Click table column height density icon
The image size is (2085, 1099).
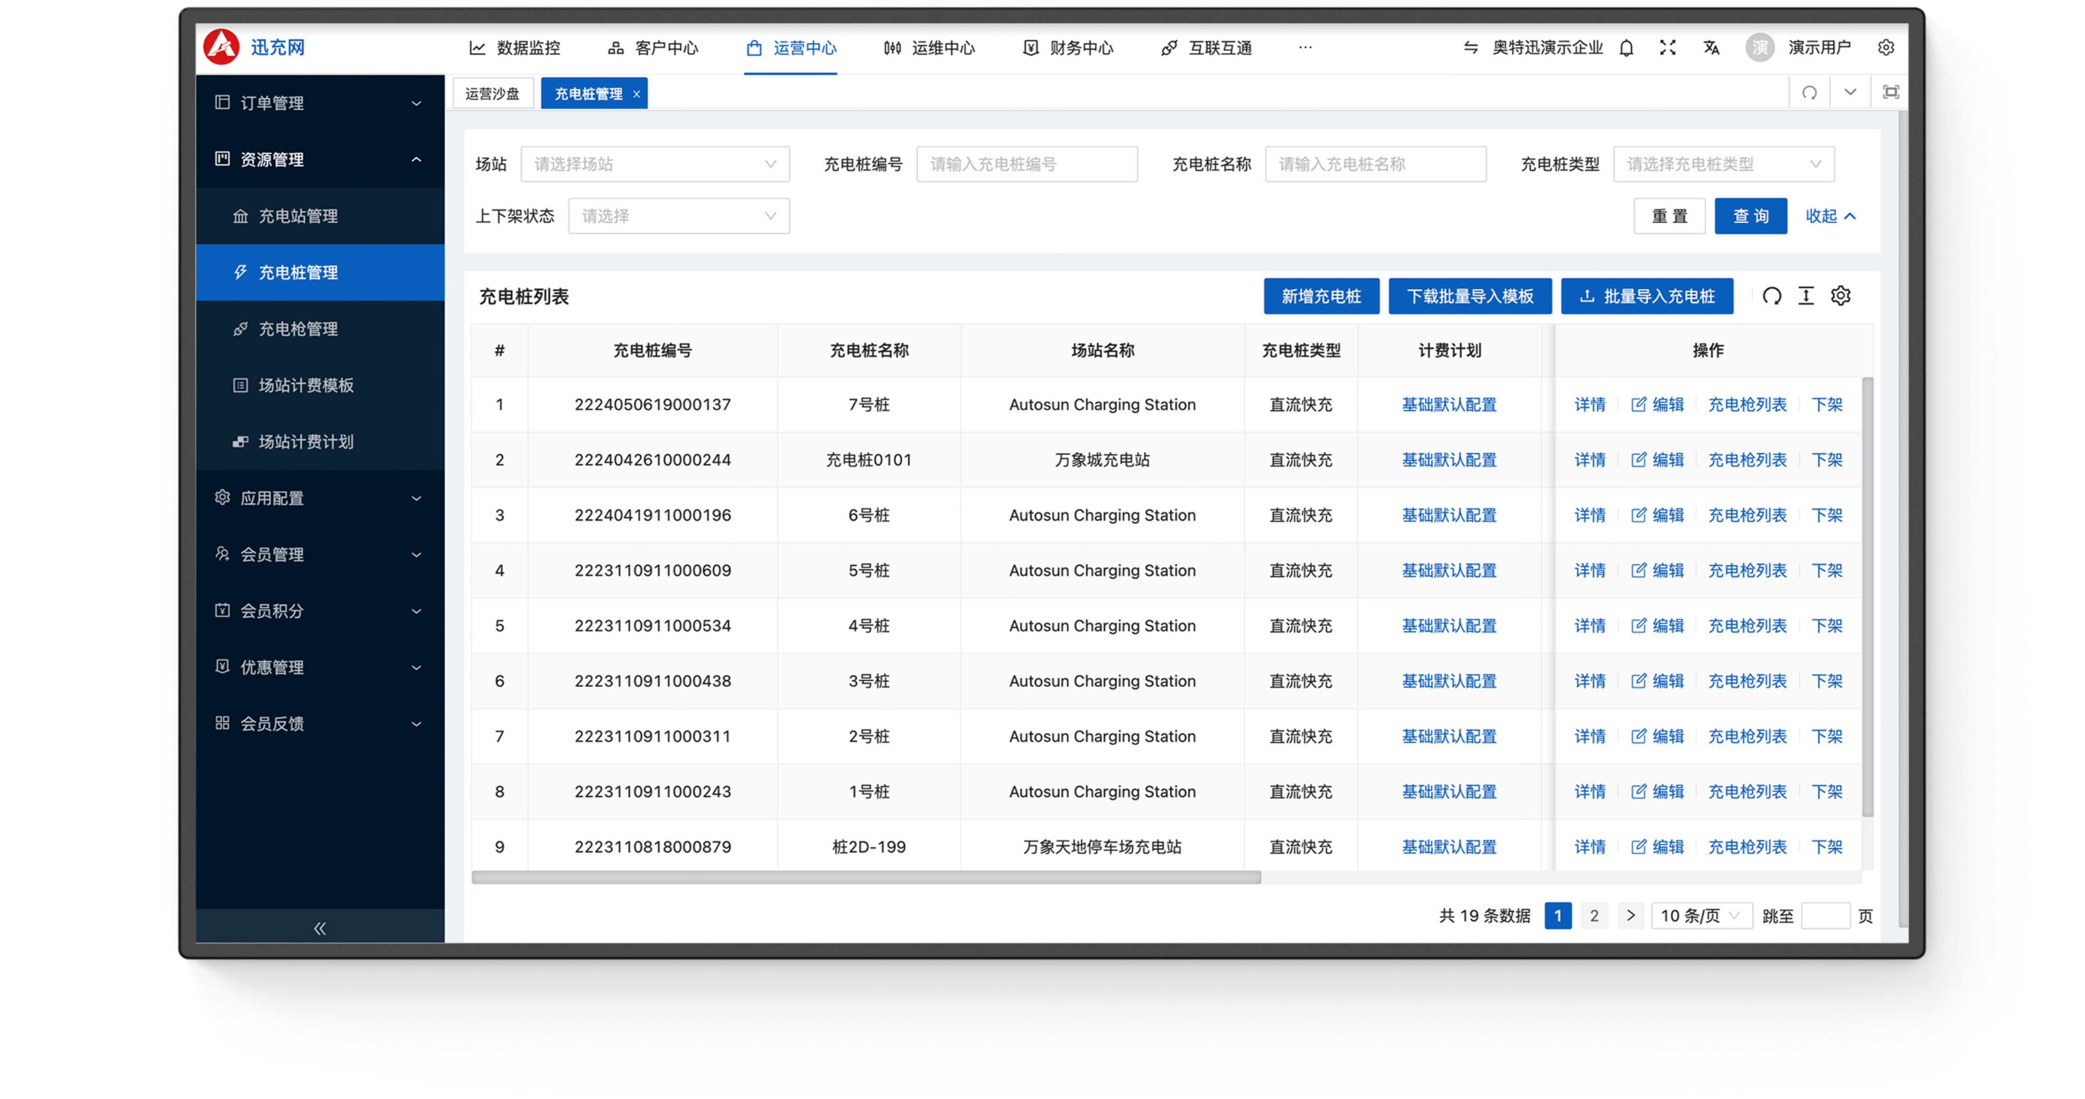click(1806, 296)
